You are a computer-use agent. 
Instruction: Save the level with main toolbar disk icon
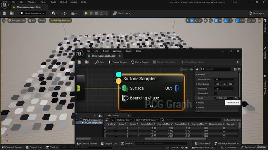(x=5, y=13)
